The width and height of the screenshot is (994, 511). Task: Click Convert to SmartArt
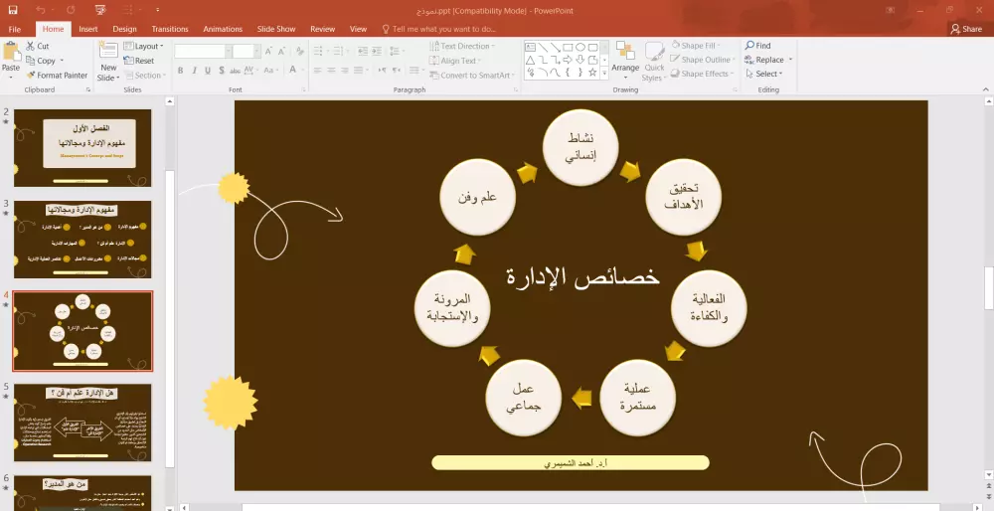point(472,76)
